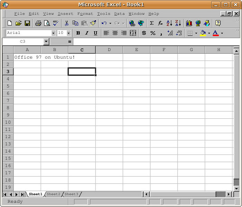This screenshot has width=242, height=207.
Task: Toggle Underline formatting
Action: point(95,33)
